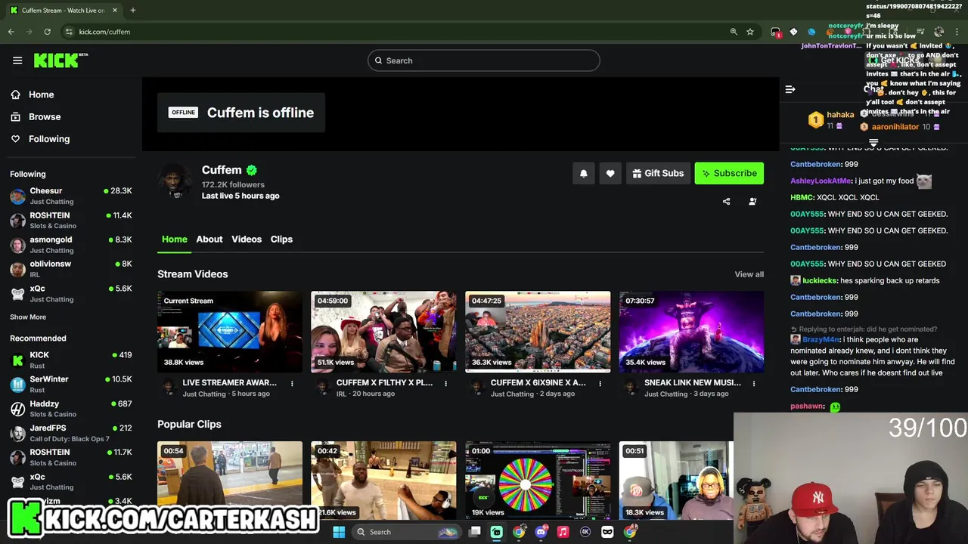Image resolution: width=968 pixels, height=544 pixels.
Task: Click the extension icon with red 1 badge
Action: click(x=776, y=32)
